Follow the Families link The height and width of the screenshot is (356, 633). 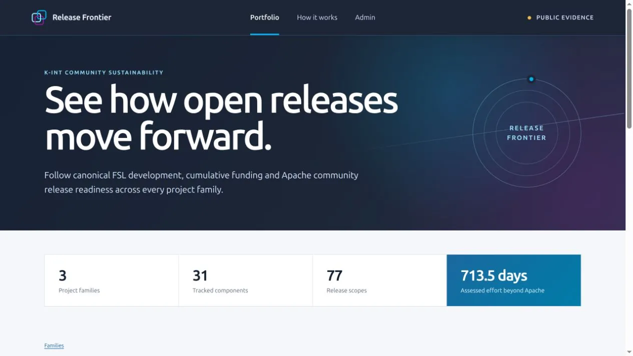coord(54,345)
